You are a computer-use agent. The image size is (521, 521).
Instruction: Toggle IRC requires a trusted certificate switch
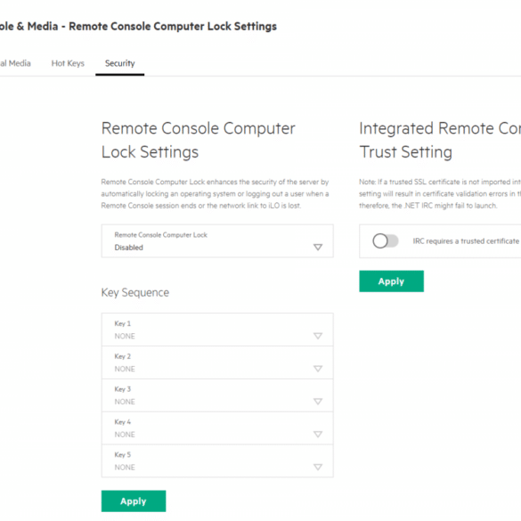[x=385, y=240]
